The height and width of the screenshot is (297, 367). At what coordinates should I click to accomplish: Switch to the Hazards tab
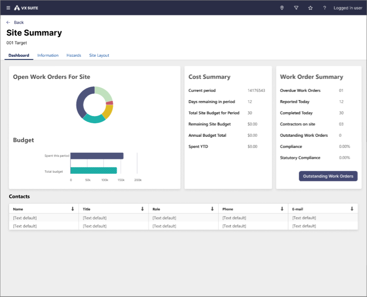click(74, 55)
